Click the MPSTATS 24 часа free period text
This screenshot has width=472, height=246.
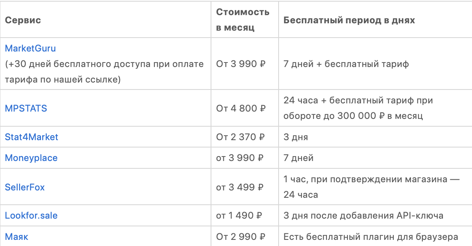[358, 108]
